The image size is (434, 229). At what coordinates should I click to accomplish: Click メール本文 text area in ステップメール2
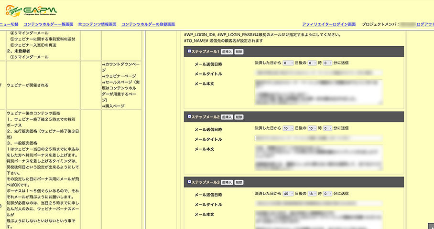coord(318,157)
